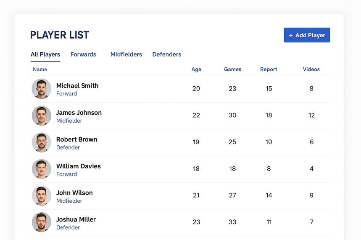Open William Davies player entry

[x=79, y=166]
